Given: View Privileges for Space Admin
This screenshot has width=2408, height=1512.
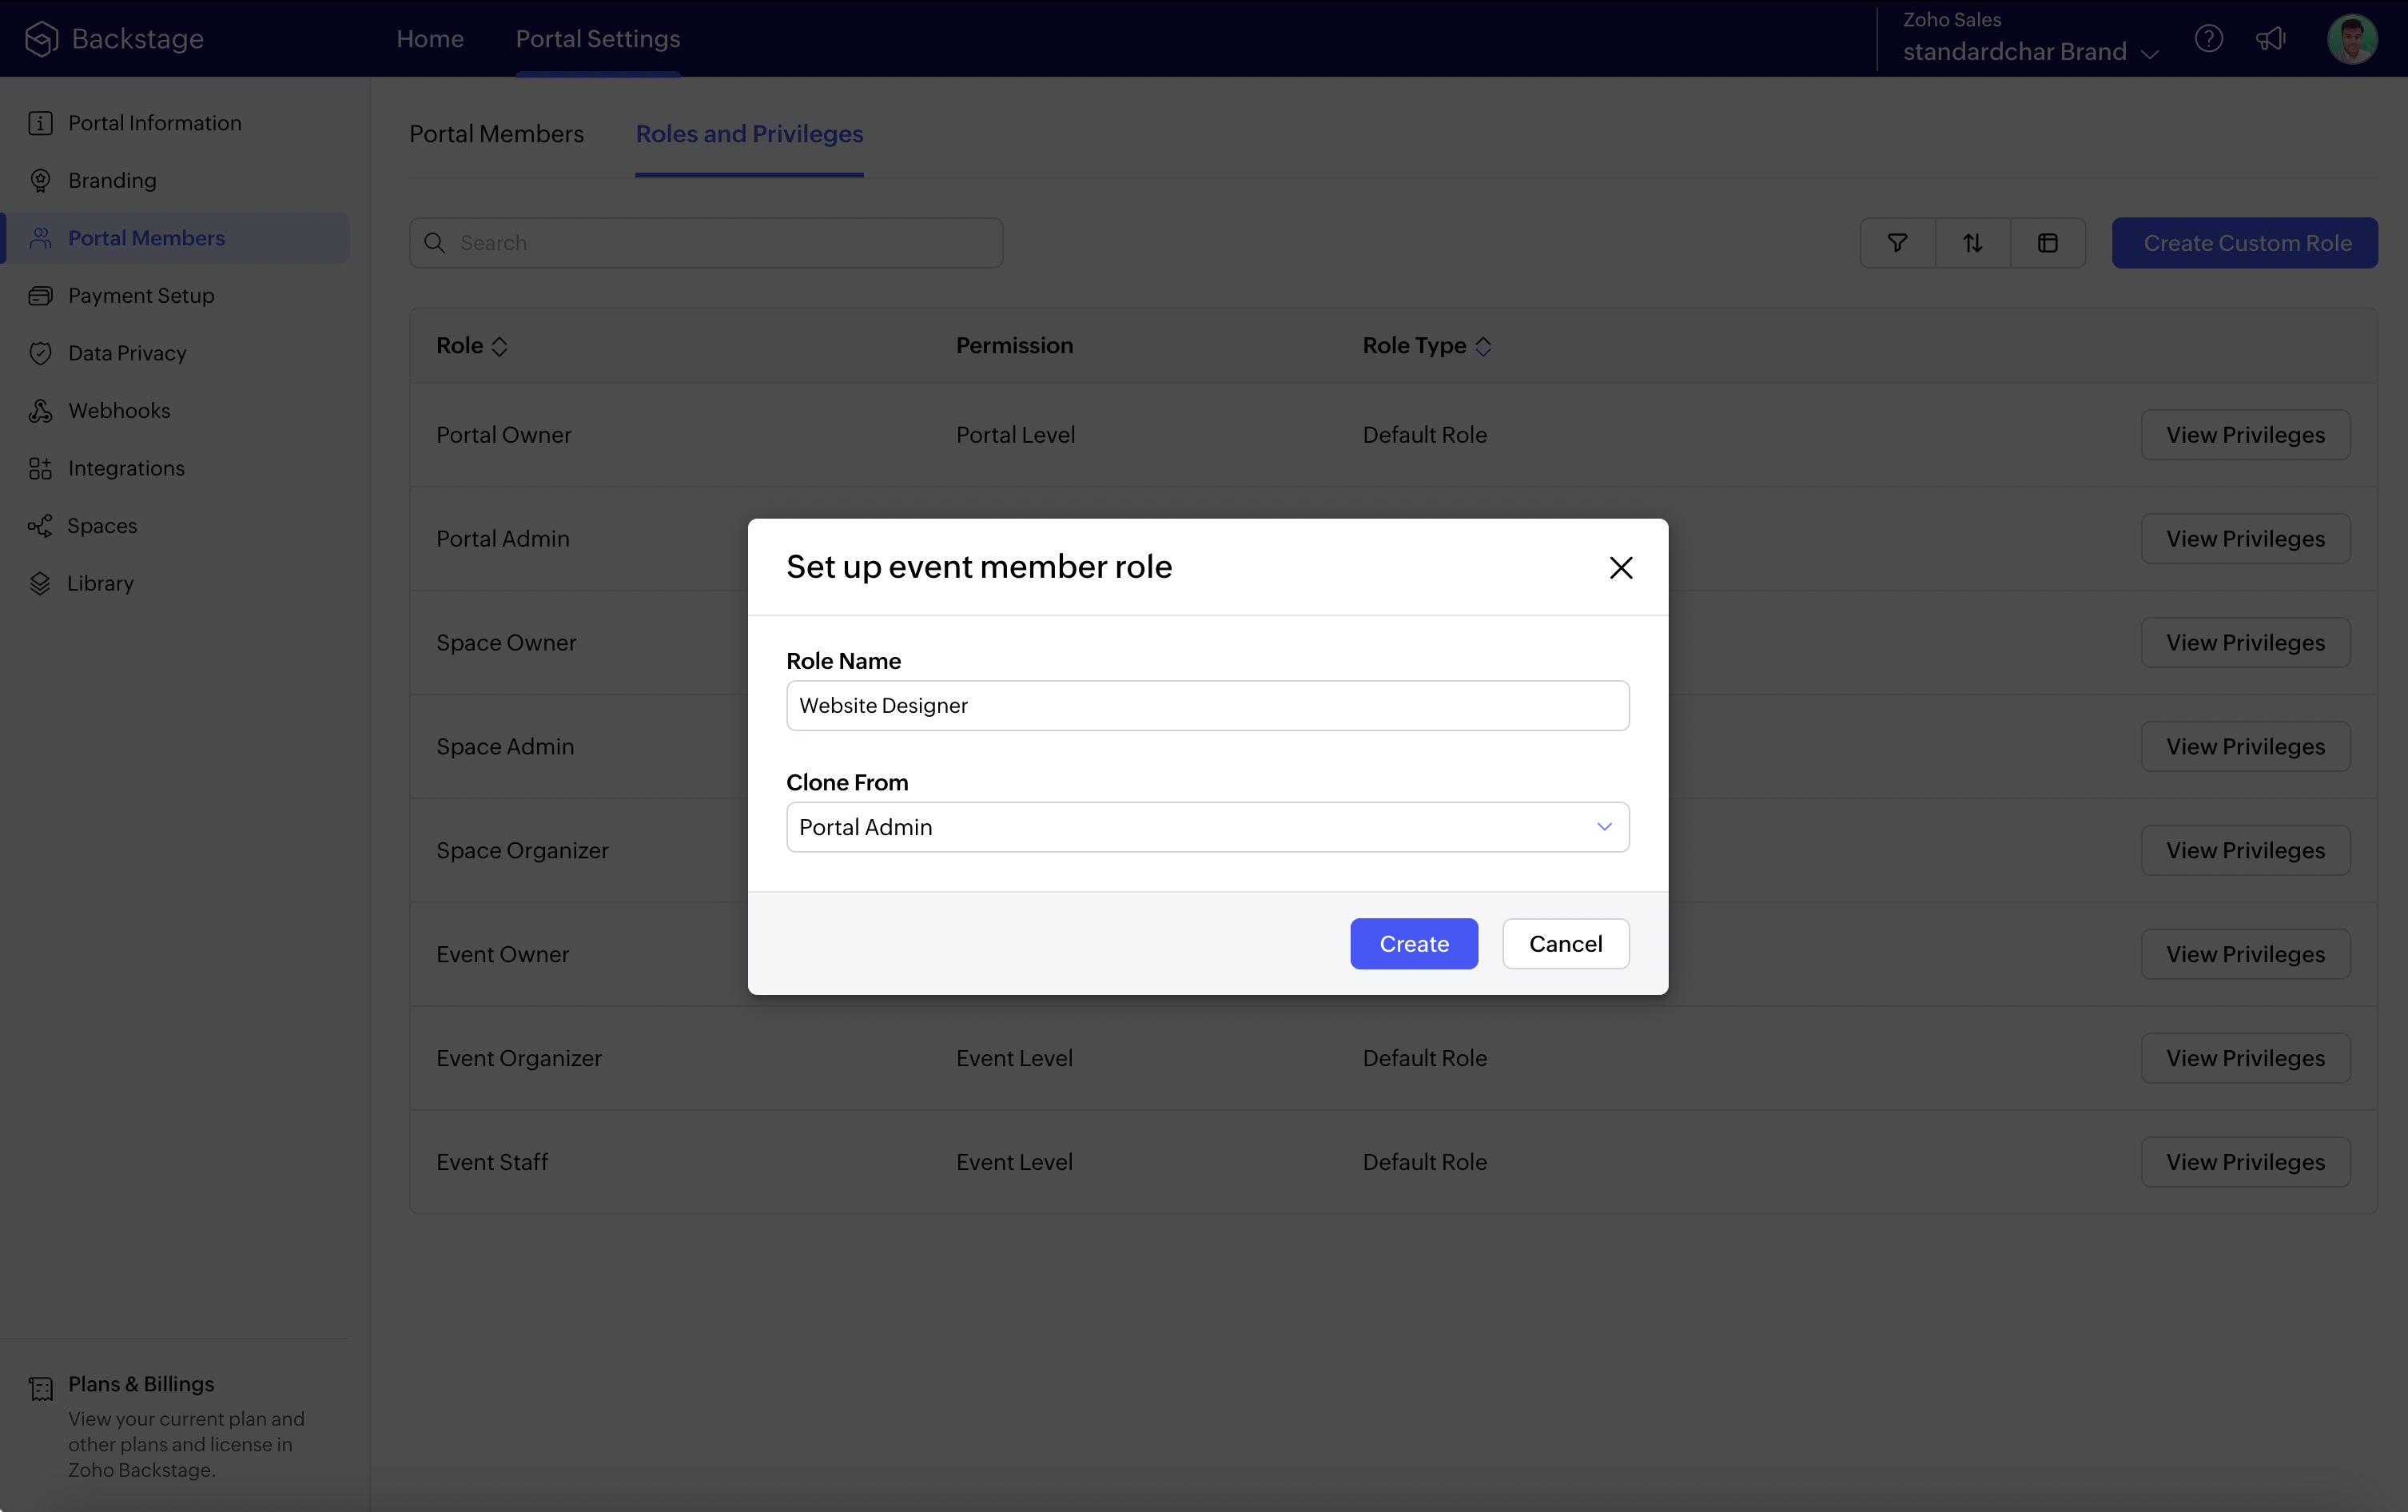Looking at the screenshot, I should point(2245,747).
